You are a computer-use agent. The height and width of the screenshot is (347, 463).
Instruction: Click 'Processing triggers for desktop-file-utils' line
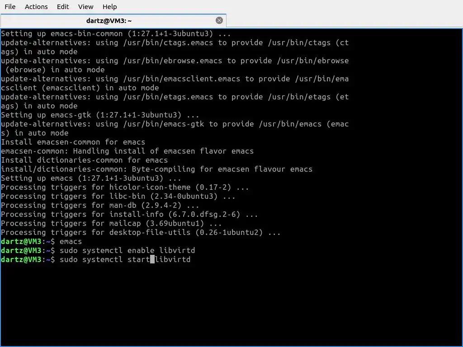tap(141, 232)
